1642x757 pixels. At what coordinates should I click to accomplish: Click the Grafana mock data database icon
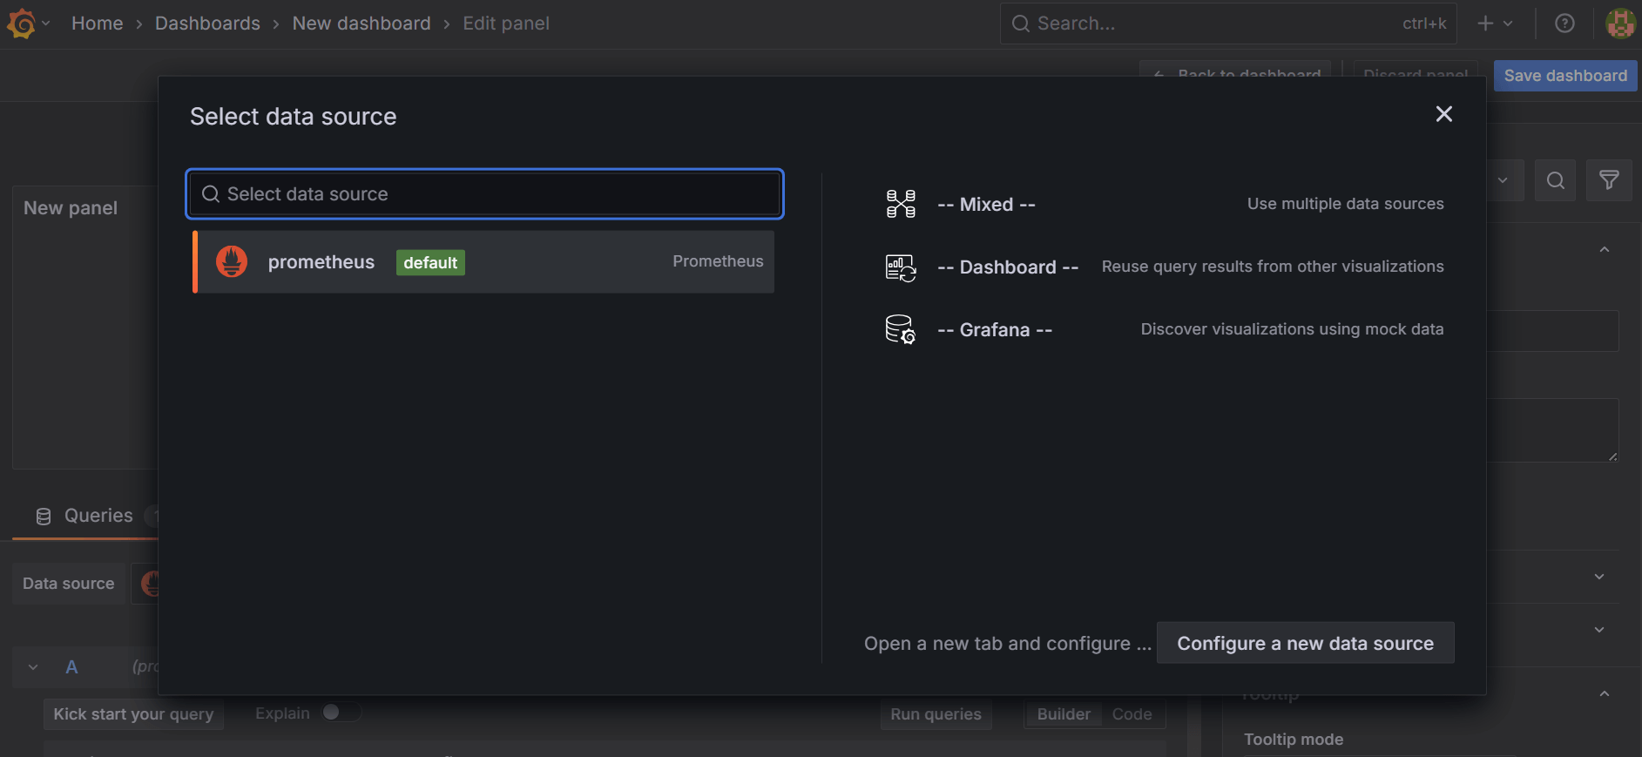coord(901,329)
